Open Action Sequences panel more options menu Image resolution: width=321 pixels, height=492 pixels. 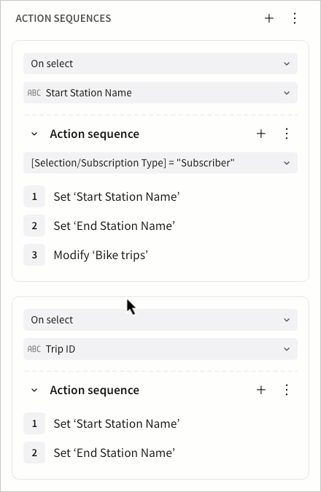[295, 18]
